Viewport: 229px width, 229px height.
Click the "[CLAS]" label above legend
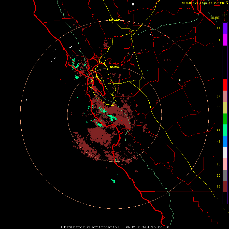215,18
